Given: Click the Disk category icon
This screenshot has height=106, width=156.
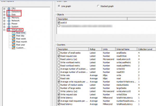Looking at the screenshot, I should click(9, 15).
